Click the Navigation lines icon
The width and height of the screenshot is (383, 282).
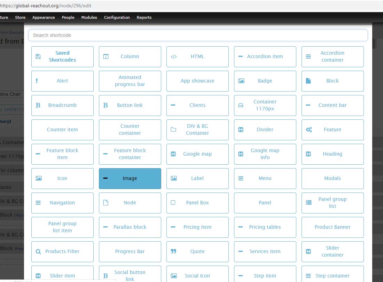click(x=38, y=203)
